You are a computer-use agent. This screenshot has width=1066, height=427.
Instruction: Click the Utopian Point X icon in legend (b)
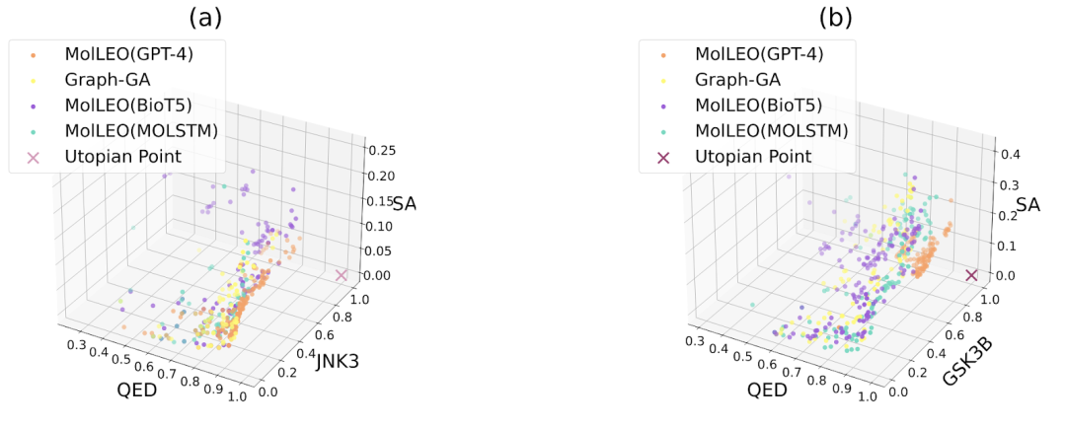[663, 156]
